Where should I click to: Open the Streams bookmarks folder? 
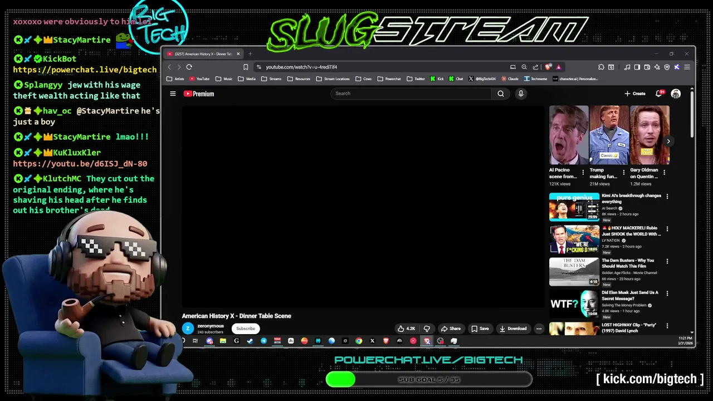tap(271, 79)
